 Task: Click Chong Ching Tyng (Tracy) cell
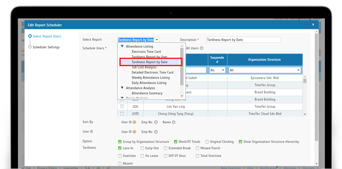point(176,114)
